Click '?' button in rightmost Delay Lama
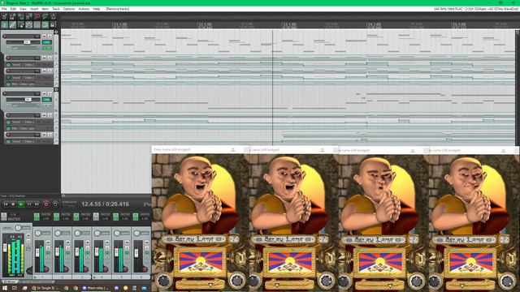 [504, 239]
